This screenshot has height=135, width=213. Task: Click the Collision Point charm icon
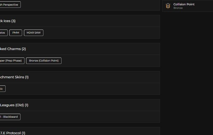[x=168, y=6]
